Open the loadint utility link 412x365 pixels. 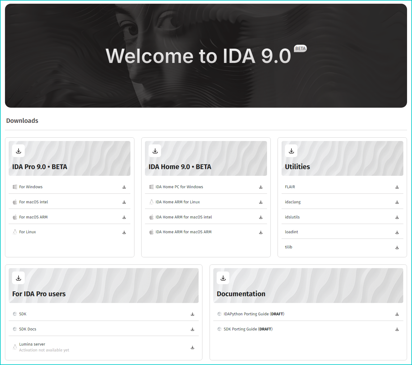coord(291,232)
